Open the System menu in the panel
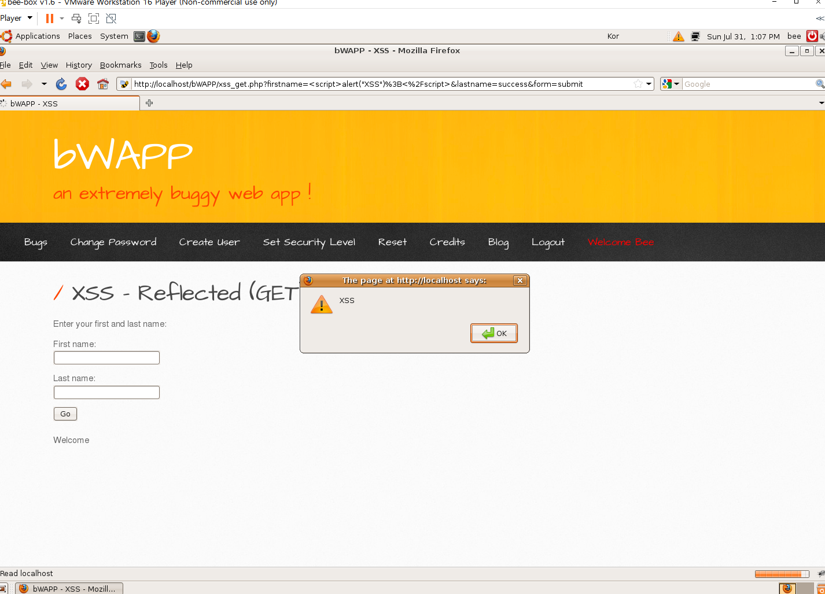Screen dimensions: 825x594 [x=114, y=36]
